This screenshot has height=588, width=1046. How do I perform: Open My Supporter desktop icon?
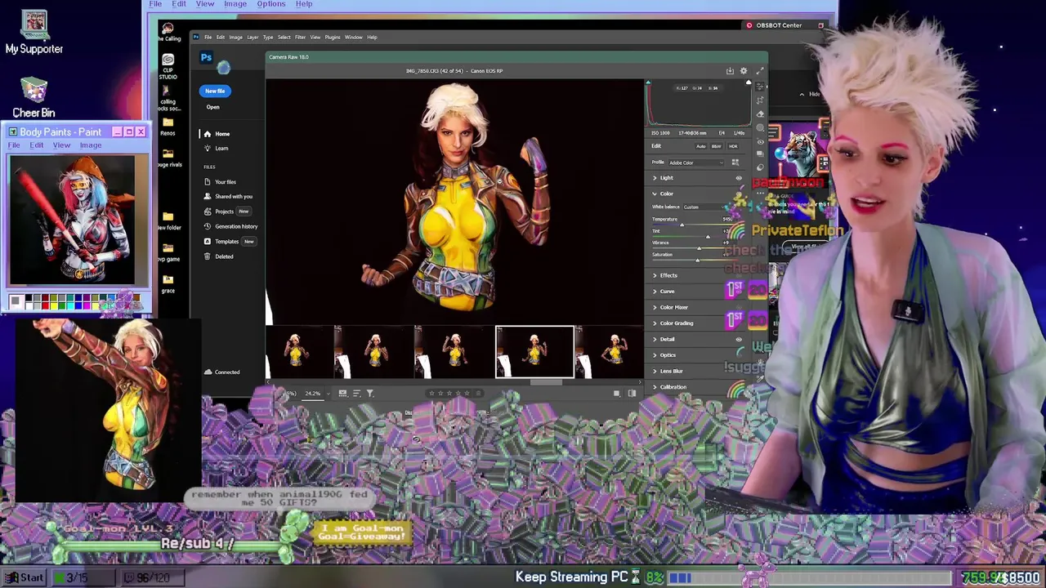click(x=34, y=33)
